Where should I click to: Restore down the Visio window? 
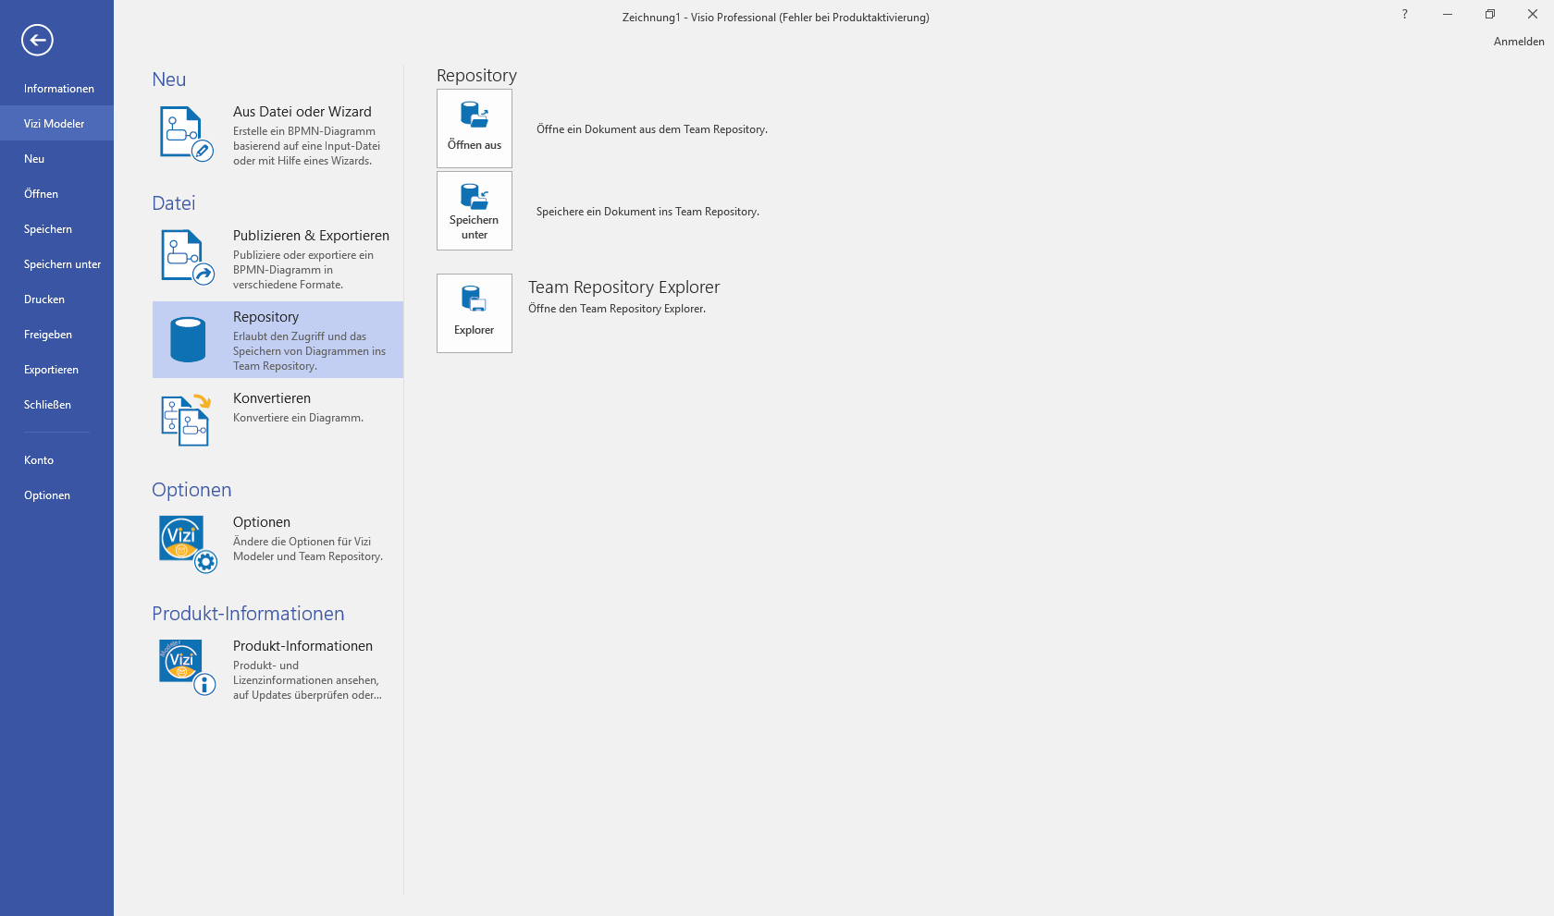click(1490, 14)
